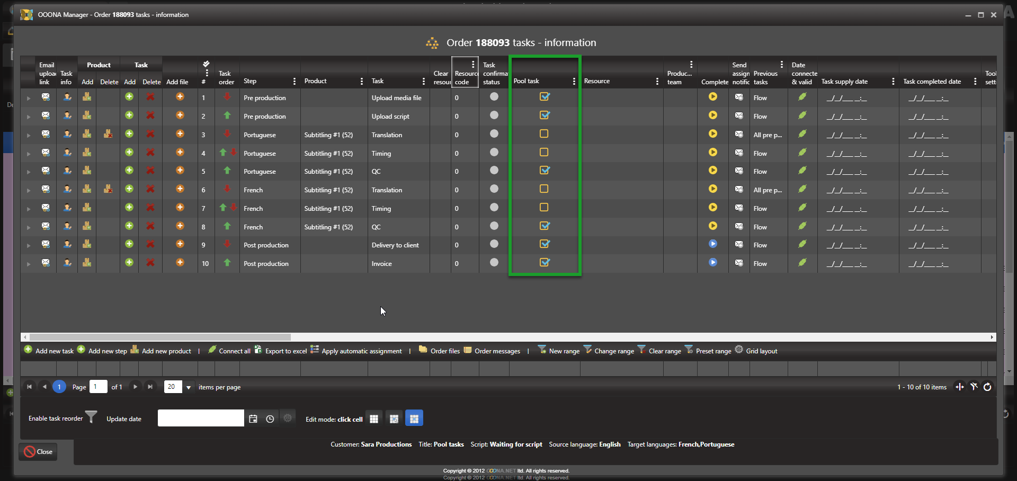Screen dimensions: 1017x481
Task: Click the Enable task reorder filter icon
Action: point(91,417)
